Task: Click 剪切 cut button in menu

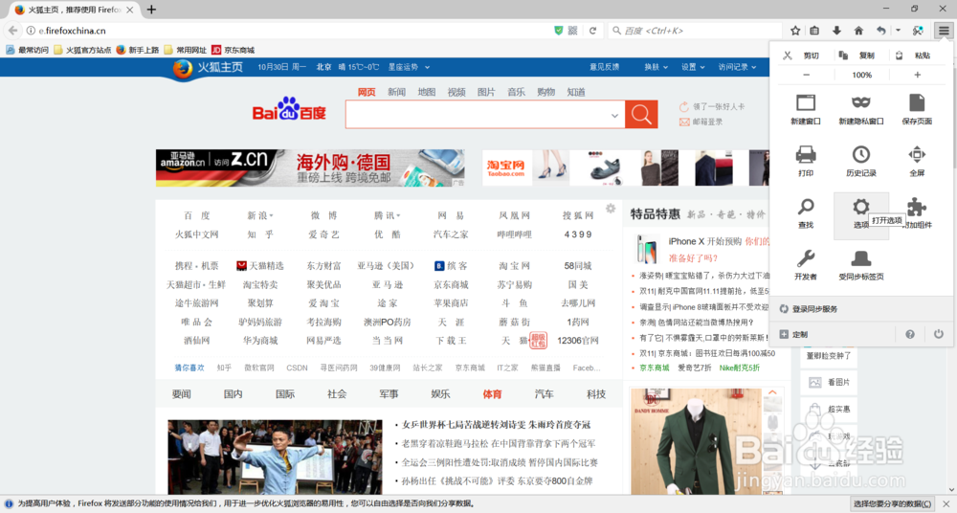Action: point(801,55)
